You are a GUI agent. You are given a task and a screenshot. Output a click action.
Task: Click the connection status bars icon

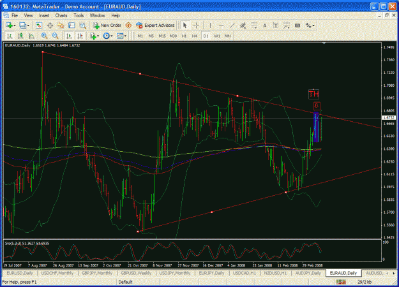point(341,282)
